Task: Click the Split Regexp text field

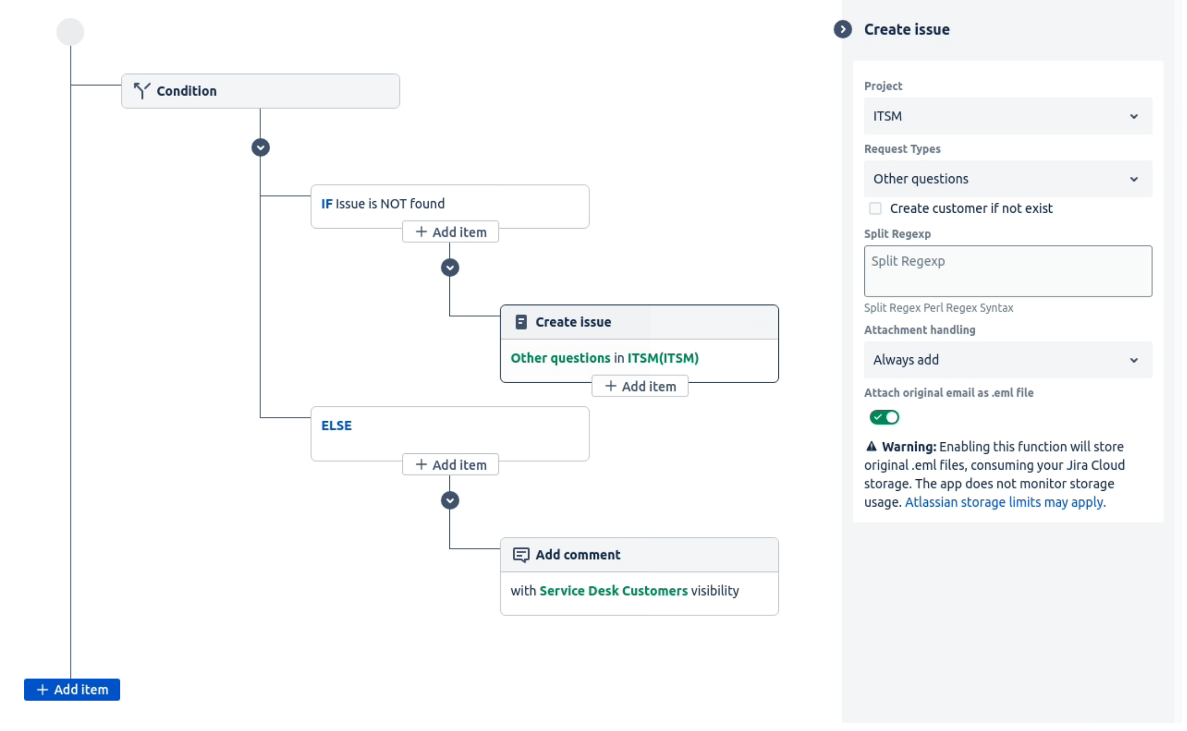Action: [1007, 271]
